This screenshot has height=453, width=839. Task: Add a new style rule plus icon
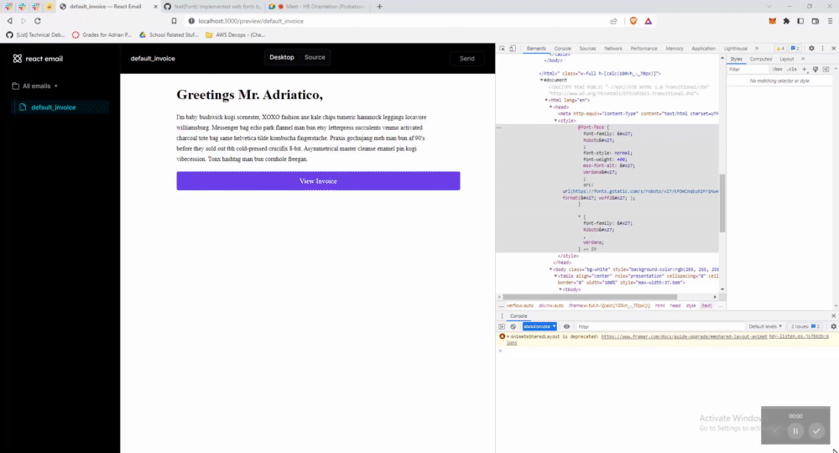805,70
